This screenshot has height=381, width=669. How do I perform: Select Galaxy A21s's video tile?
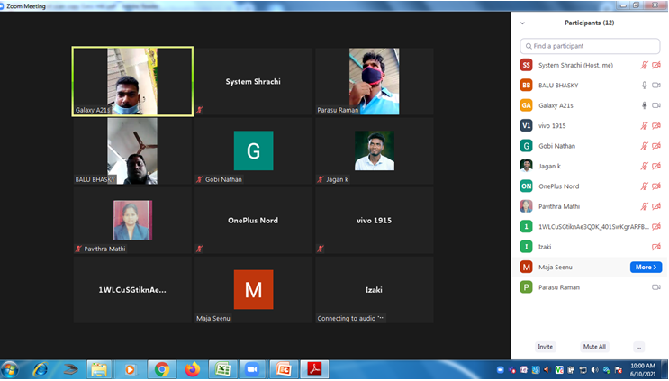132,81
